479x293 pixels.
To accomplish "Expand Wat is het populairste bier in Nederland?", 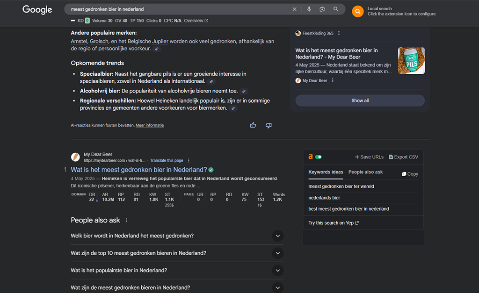I will click(x=177, y=271).
